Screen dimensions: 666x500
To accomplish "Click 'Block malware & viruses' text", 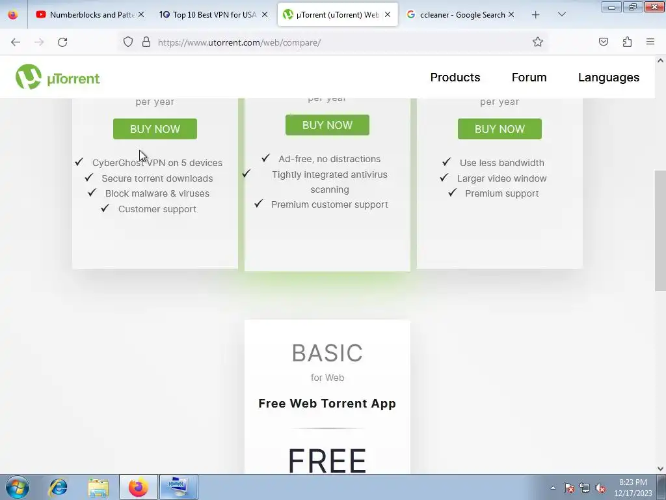I will pos(157,193).
